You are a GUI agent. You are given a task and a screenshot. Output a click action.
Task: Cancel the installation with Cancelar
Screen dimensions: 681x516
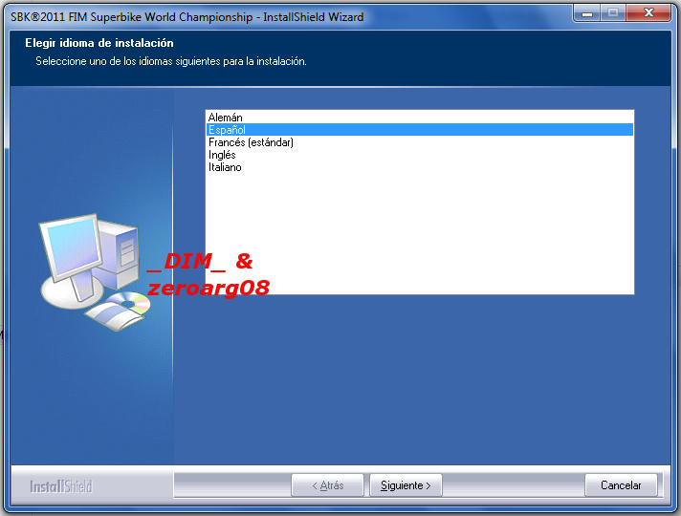tap(621, 485)
